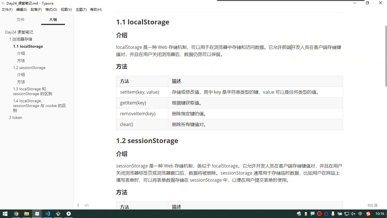The image size is (387, 218).
Task: Jump to 1 浏览器存储 outline heading
Action: 21,39
